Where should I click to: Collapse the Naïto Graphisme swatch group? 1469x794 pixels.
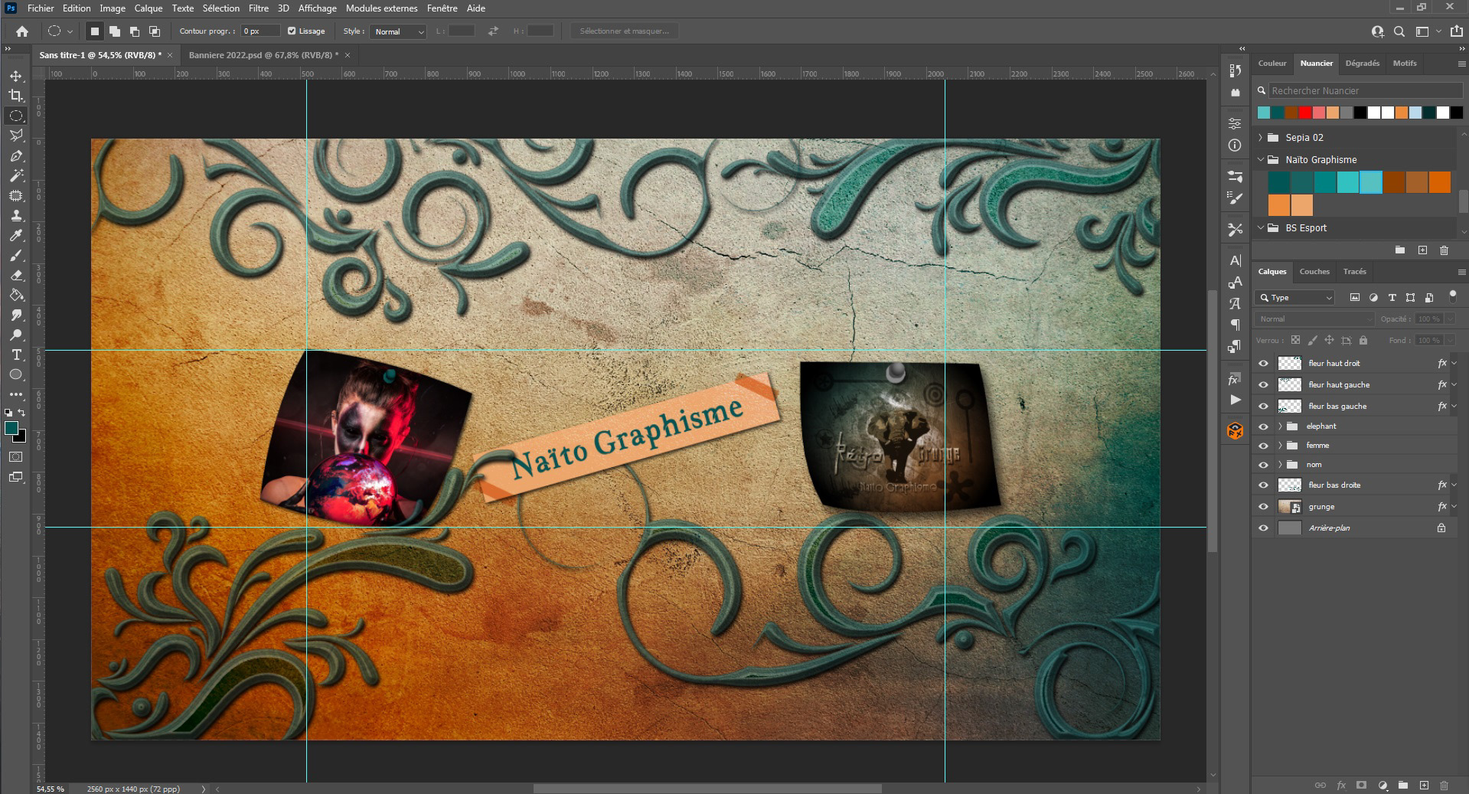point(1261,160)
